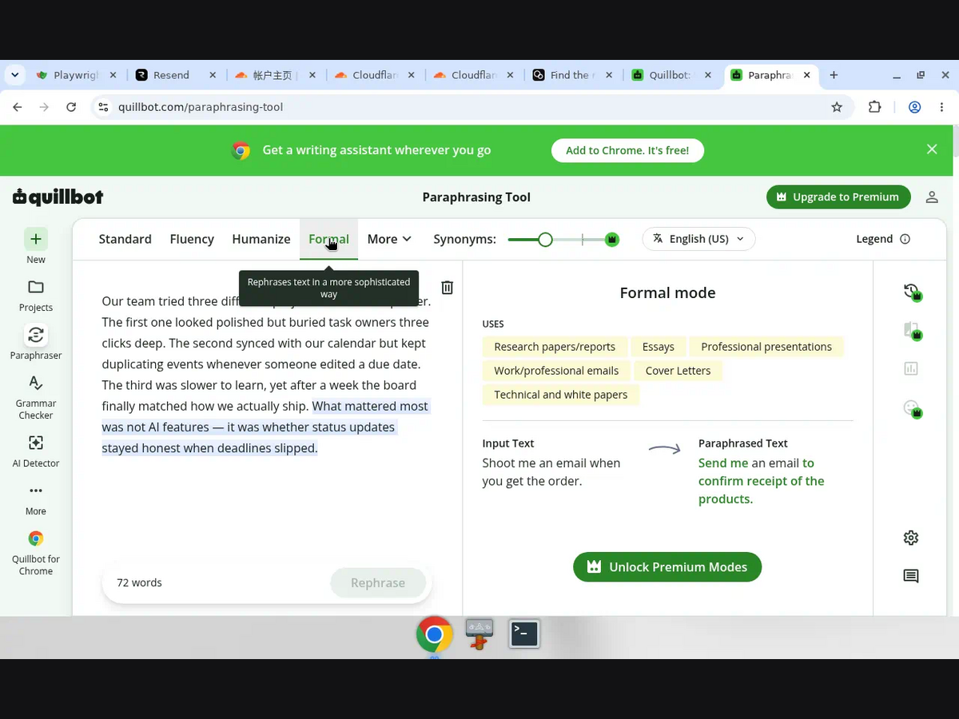This screenshot has width=959, height=719.
Task: Reload the page
Action: (71, 107)
